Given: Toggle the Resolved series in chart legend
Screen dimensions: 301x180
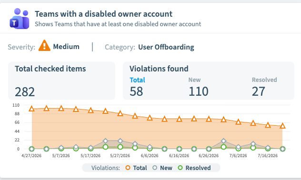Looking at the screenshot, I should 194,168.
